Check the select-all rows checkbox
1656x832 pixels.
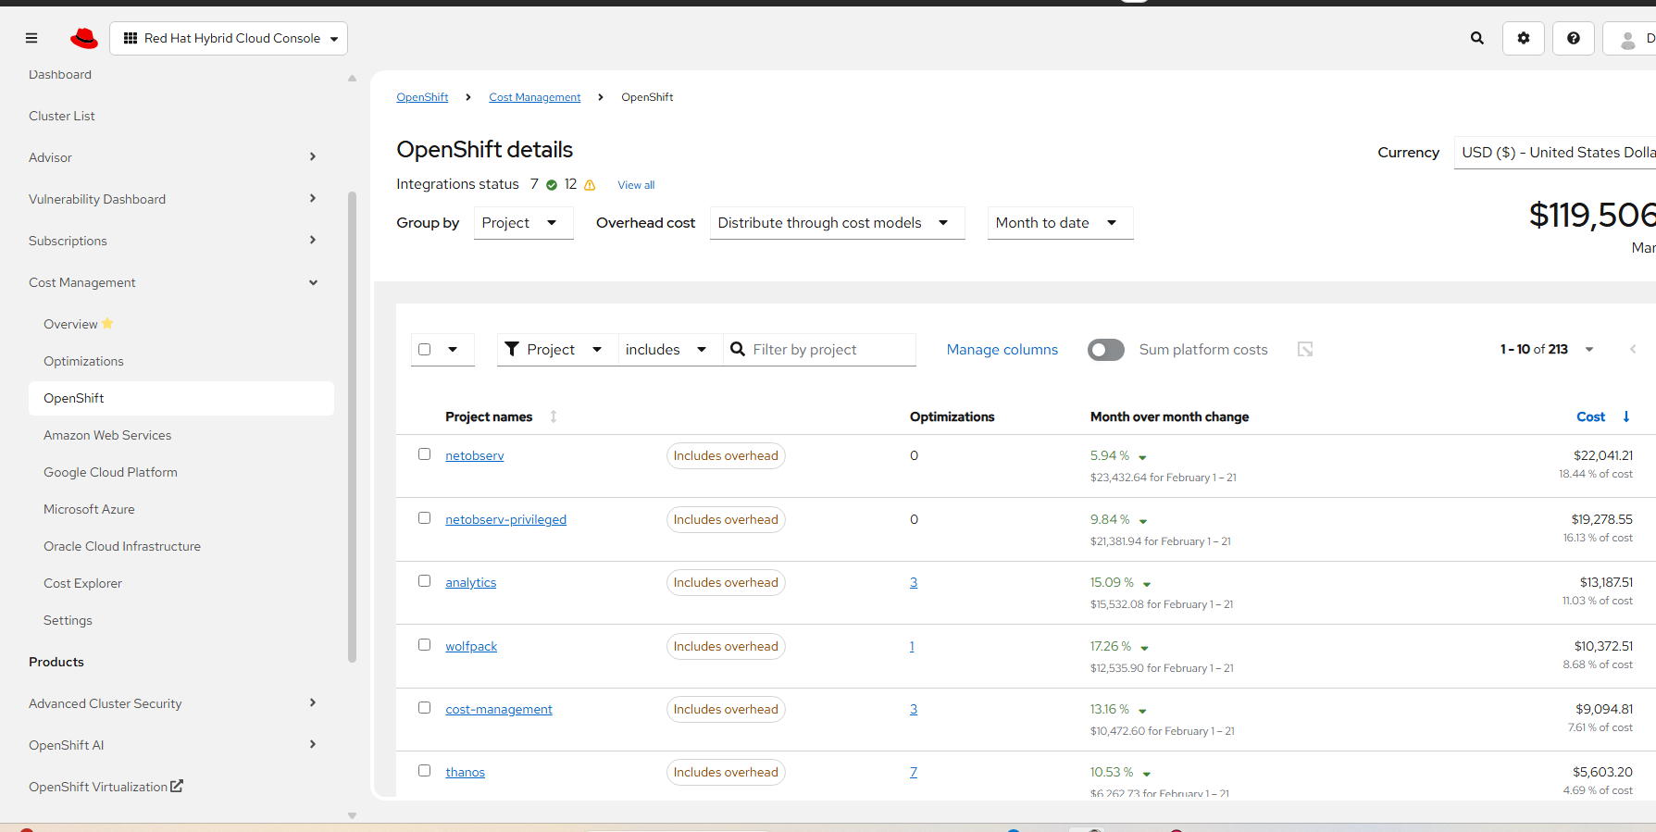(x=425, y=349)
